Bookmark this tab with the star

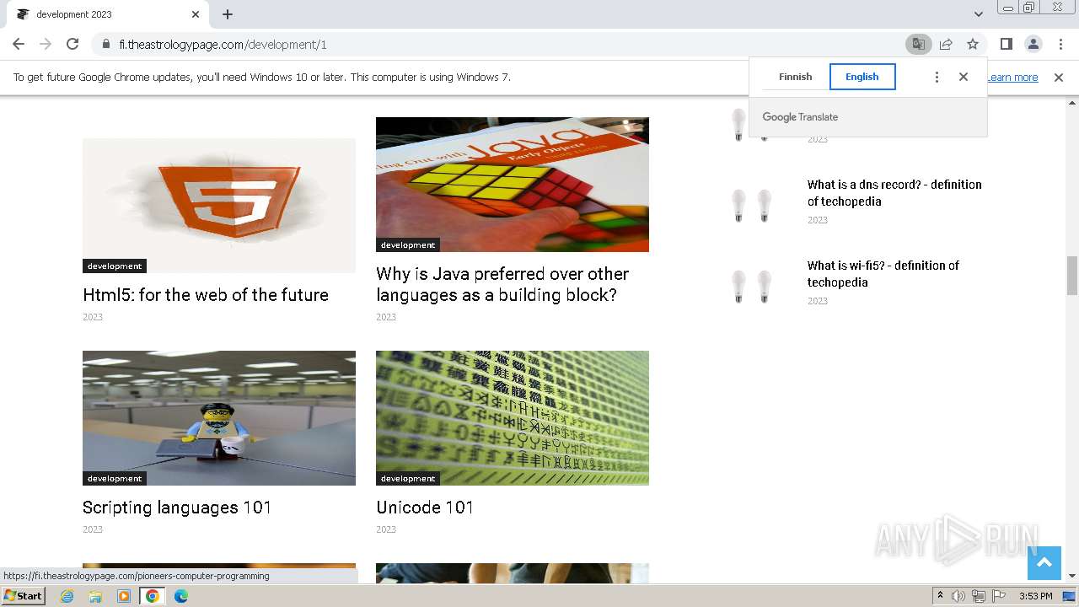point(973,44)
